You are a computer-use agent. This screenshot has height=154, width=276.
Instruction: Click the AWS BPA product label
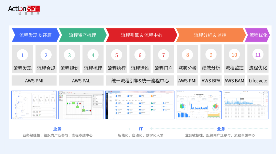coord(211,81)
